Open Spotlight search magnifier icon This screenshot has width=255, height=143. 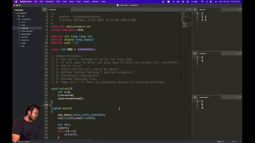click(x=207, y=2)
